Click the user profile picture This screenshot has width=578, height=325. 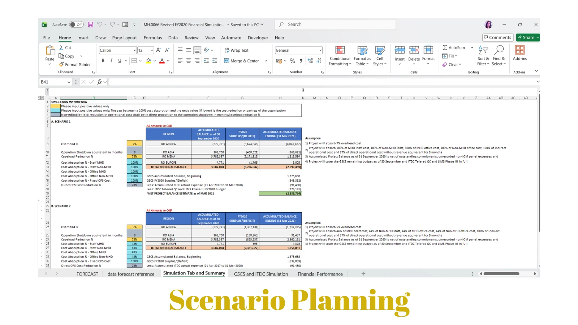[488, 25]
